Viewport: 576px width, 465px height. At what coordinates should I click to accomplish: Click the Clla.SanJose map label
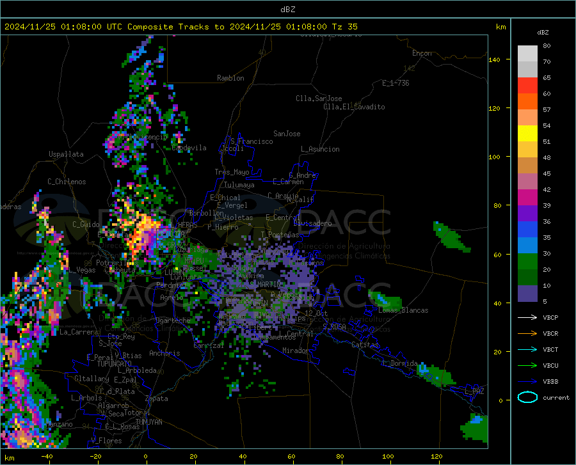(319, 99)
